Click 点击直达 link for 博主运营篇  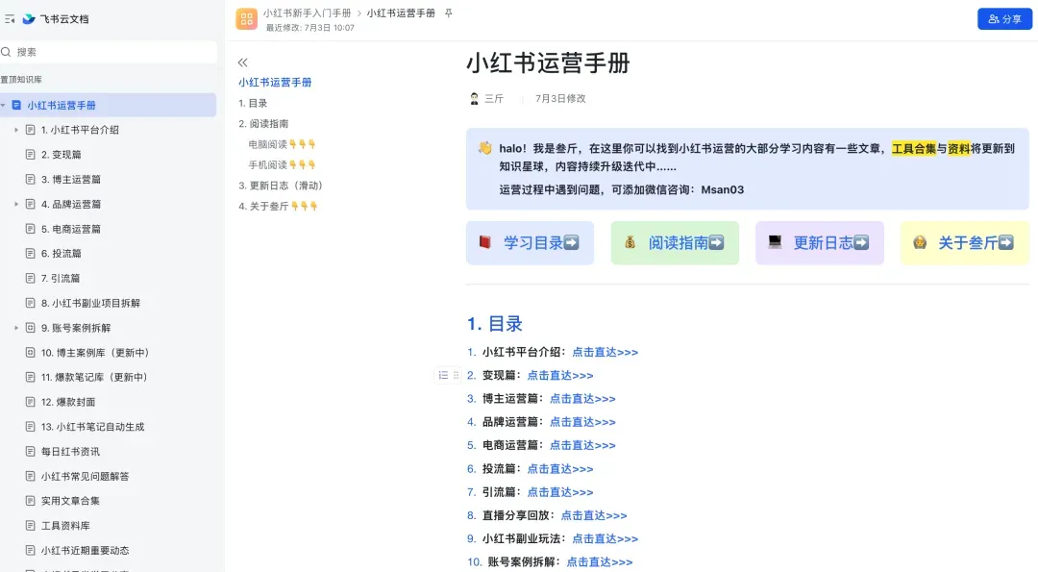[x=582, y=398]
